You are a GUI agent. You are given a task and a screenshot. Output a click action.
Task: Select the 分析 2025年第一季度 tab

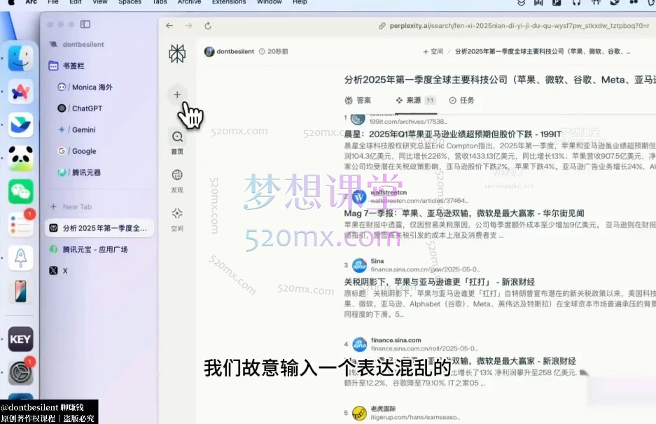click(x=99, y=228)
